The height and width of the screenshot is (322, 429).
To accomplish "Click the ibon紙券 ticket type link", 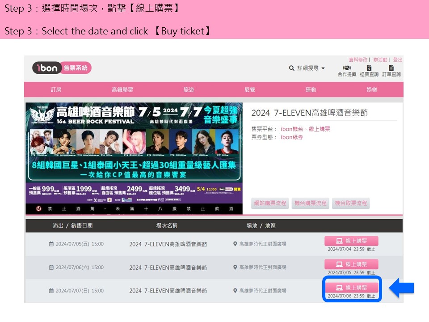I will [292, 137].
